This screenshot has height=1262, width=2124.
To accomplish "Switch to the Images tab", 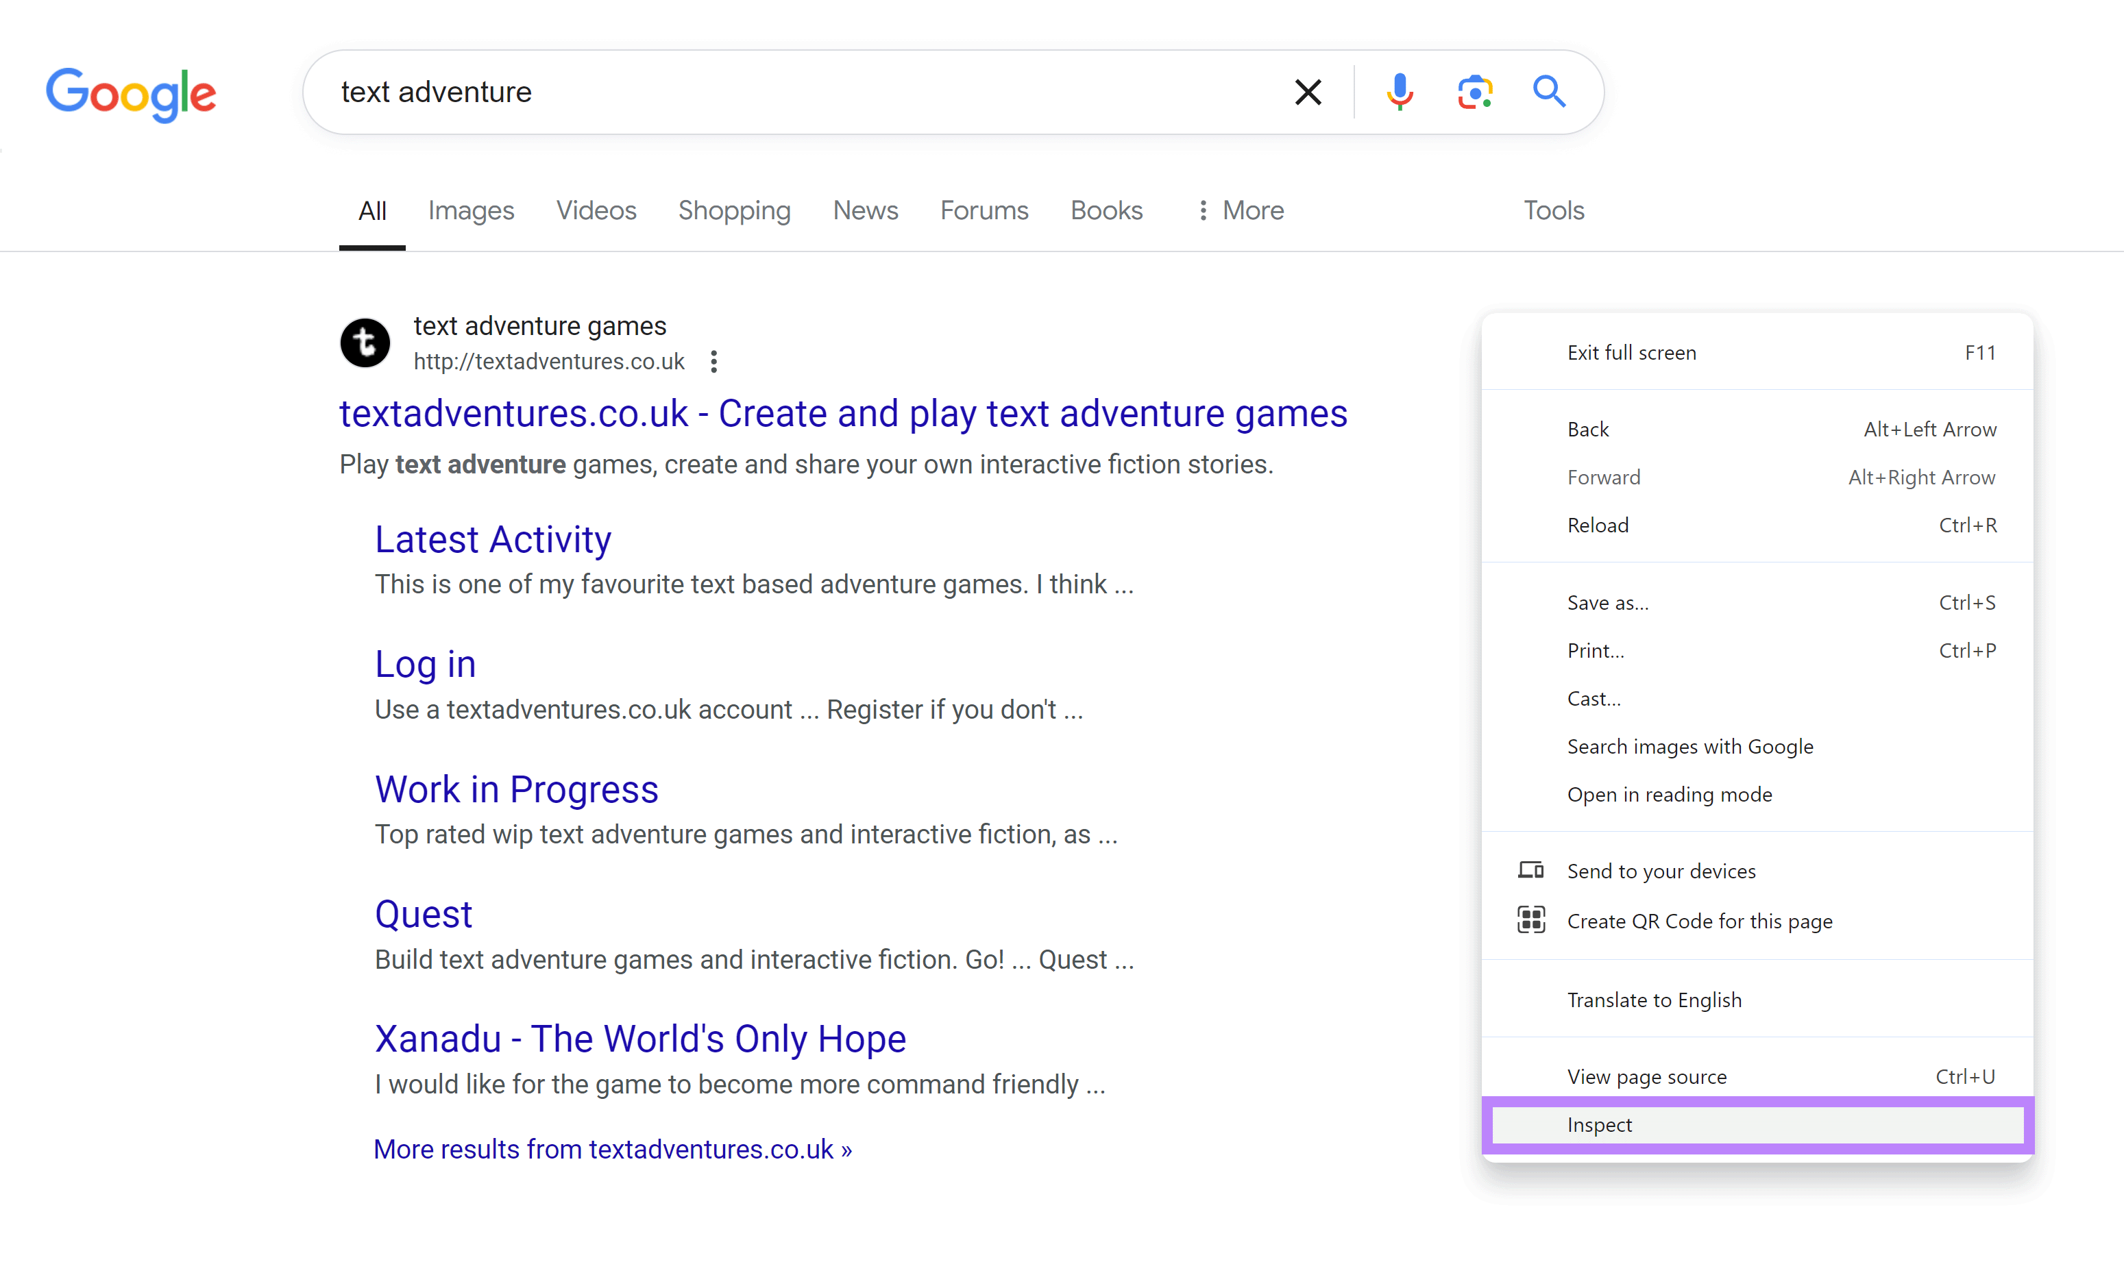I will tap(470, 210).
